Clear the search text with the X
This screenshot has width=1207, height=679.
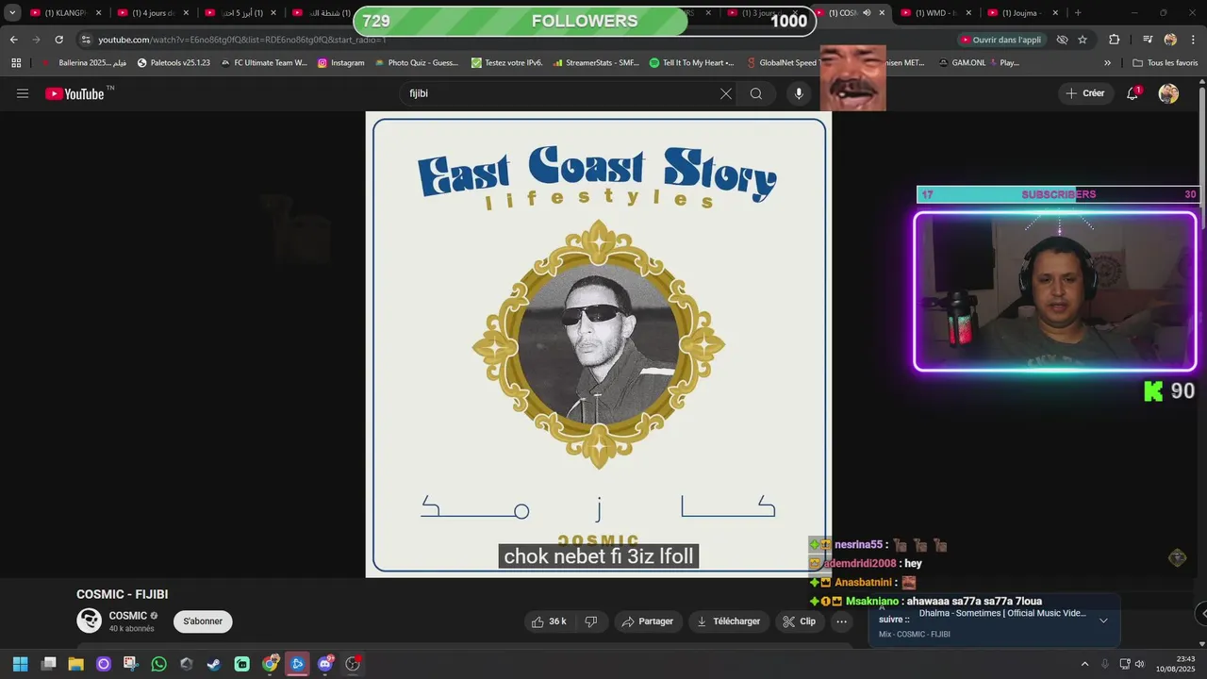tap(726, 93)
